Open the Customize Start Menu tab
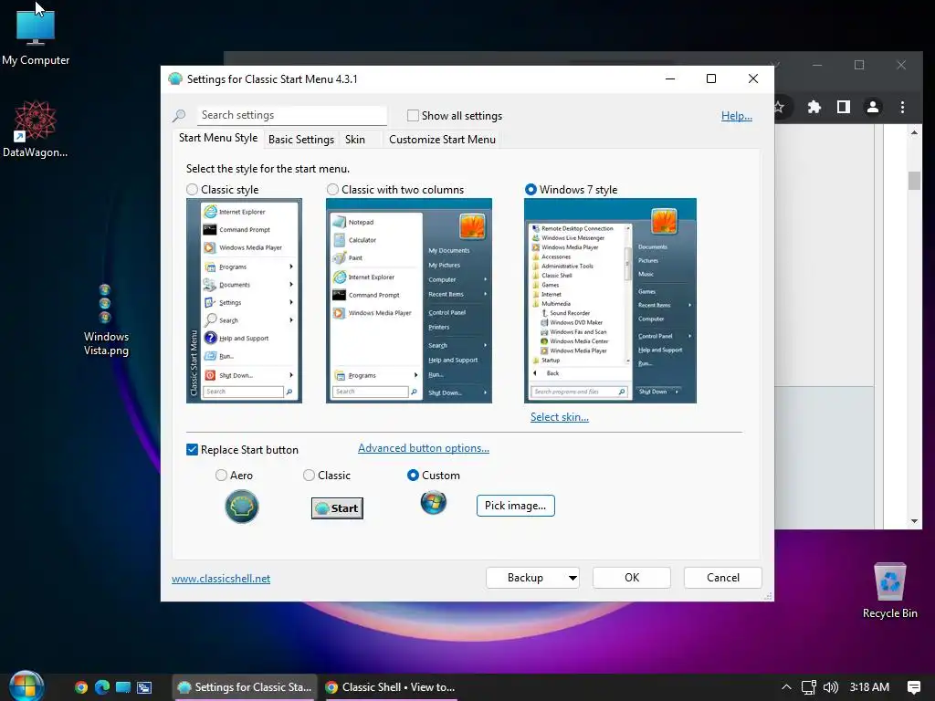 [442, 140]
